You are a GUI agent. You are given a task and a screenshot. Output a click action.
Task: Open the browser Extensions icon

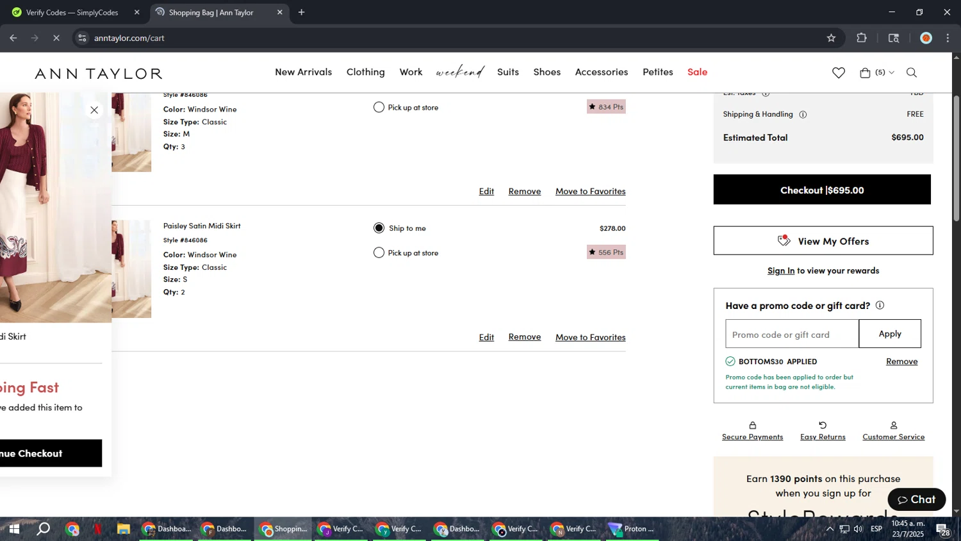(x=862, y=38)
